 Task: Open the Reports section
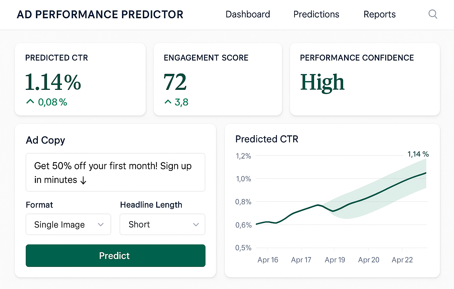[379, 14]
